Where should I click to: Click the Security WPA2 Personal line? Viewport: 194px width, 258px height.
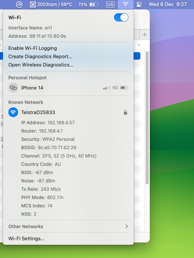48,139
